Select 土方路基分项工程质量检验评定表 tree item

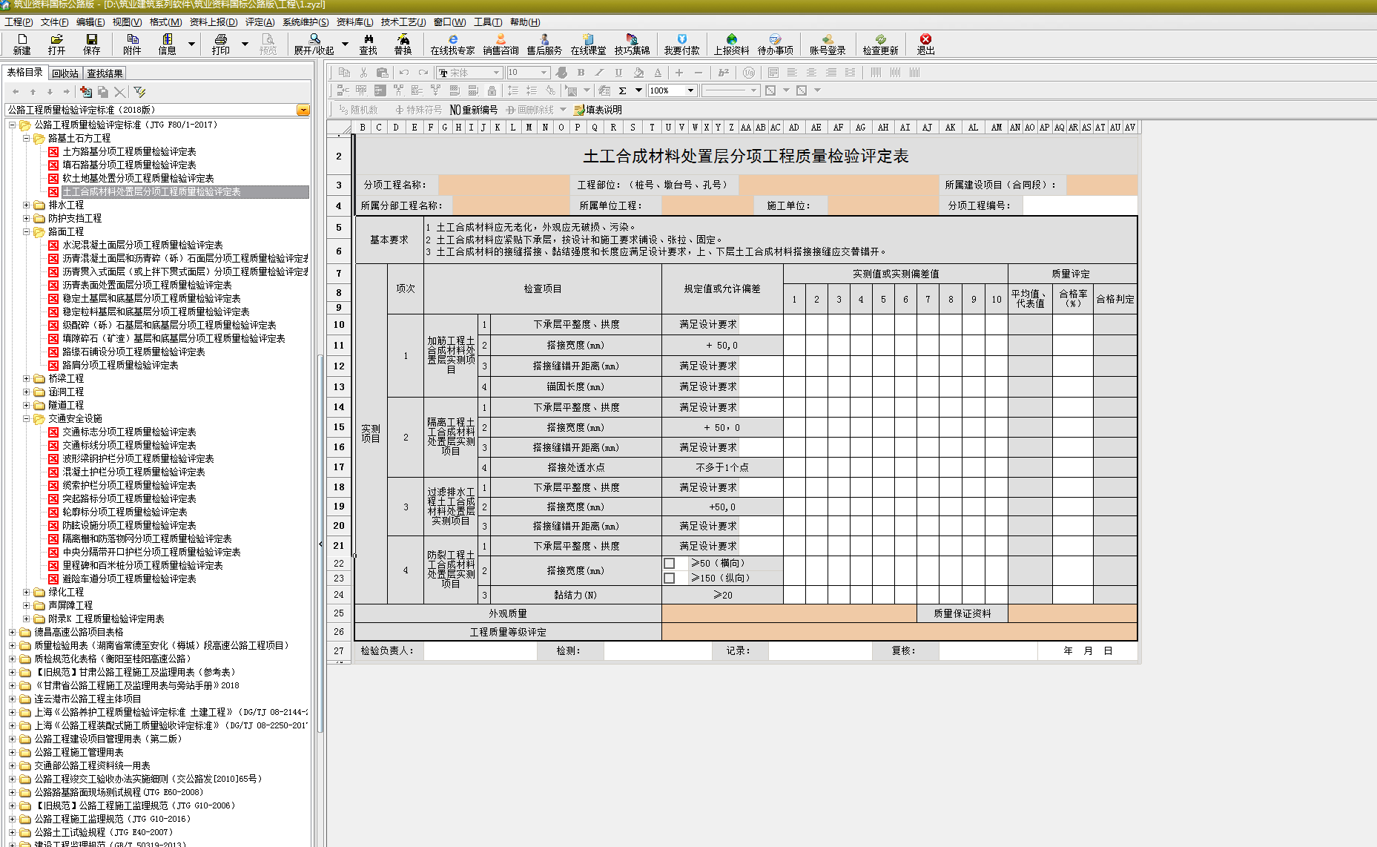[129, 151]
